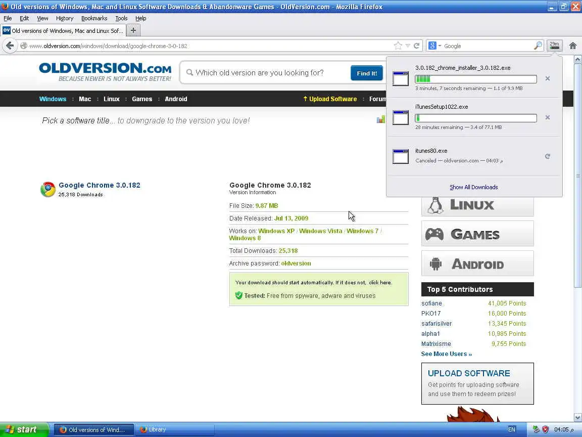Click the green Tested shield icon
This screenshot has width=582, height=437.
point(238,295)
